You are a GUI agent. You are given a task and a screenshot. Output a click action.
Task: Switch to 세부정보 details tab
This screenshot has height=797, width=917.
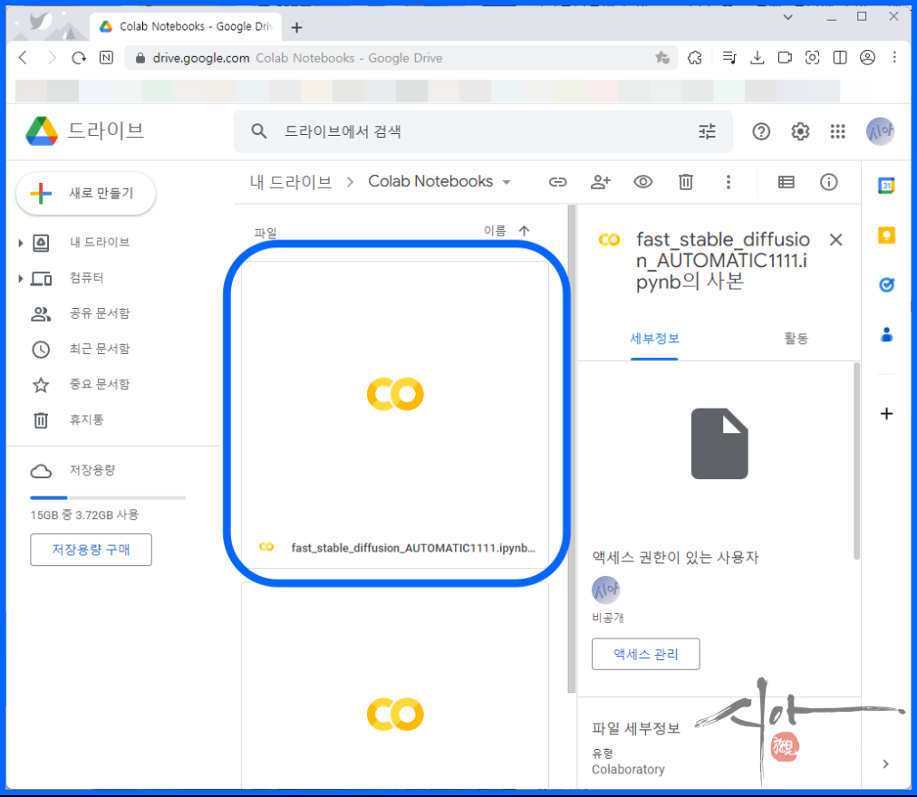click(x=654, y=339)
